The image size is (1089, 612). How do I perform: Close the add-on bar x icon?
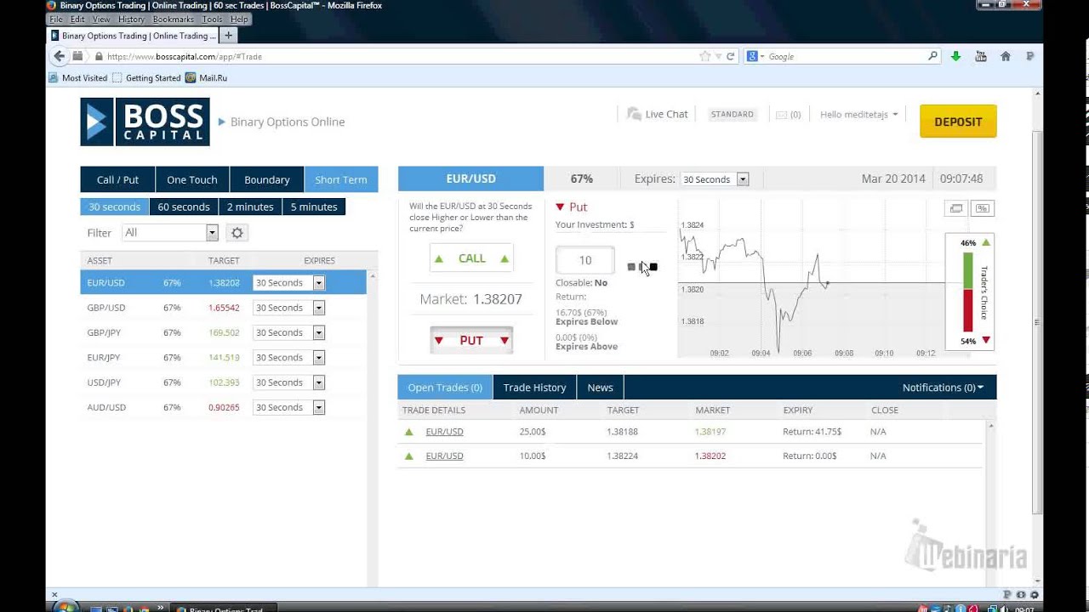[x=54, y=595]
